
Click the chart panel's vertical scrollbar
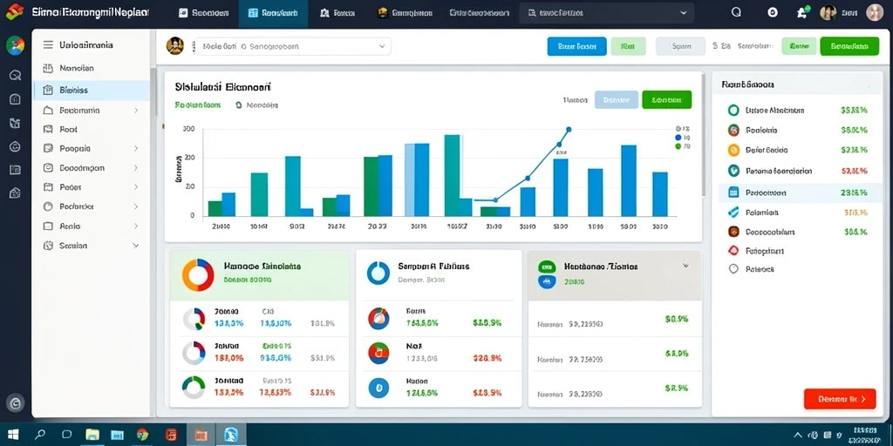click(704, 133)
